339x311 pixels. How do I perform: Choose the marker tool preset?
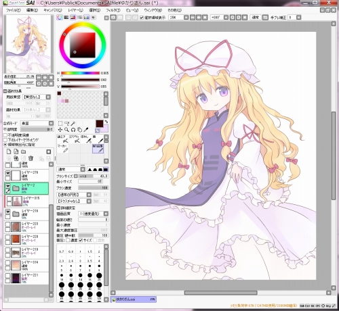click(62, 149)
